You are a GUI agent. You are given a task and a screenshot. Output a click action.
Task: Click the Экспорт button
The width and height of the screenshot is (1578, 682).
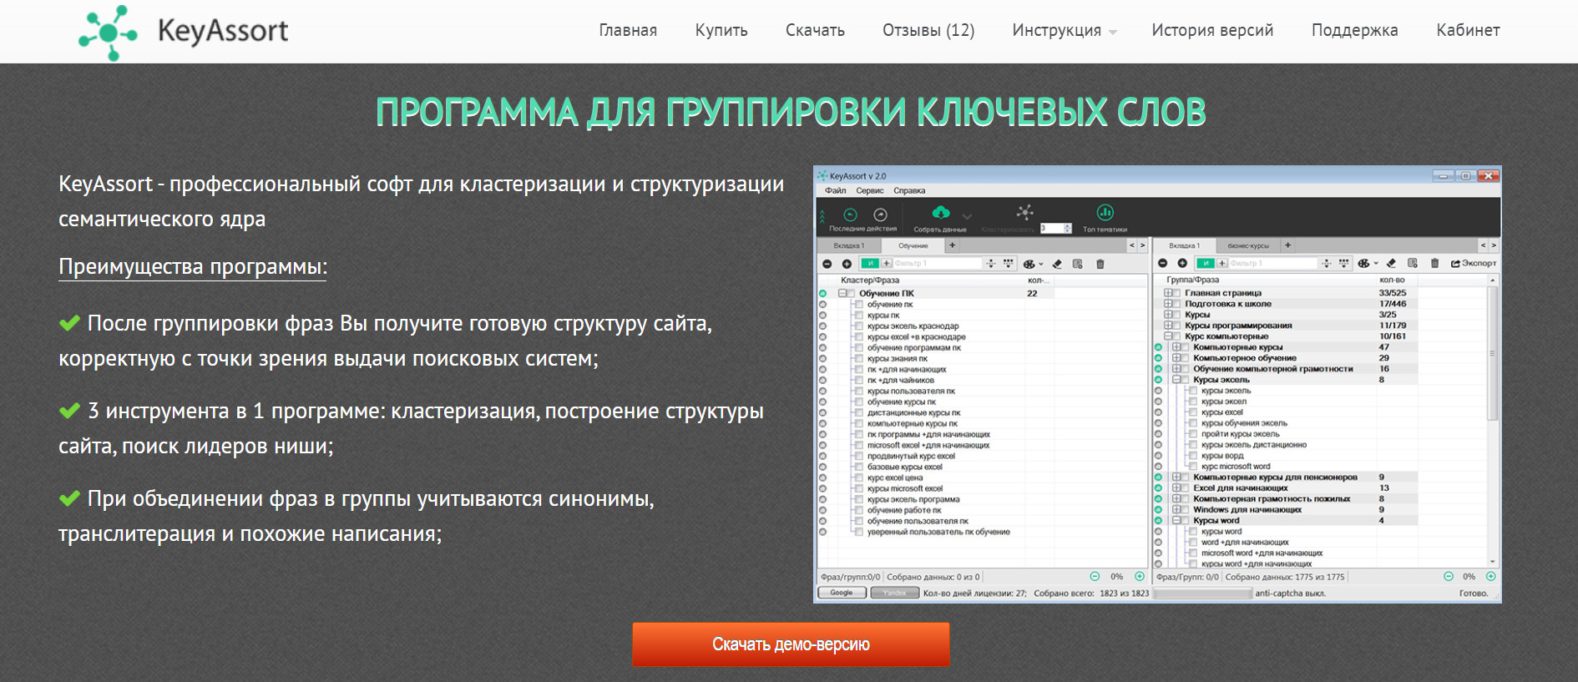click(1474, 263)
